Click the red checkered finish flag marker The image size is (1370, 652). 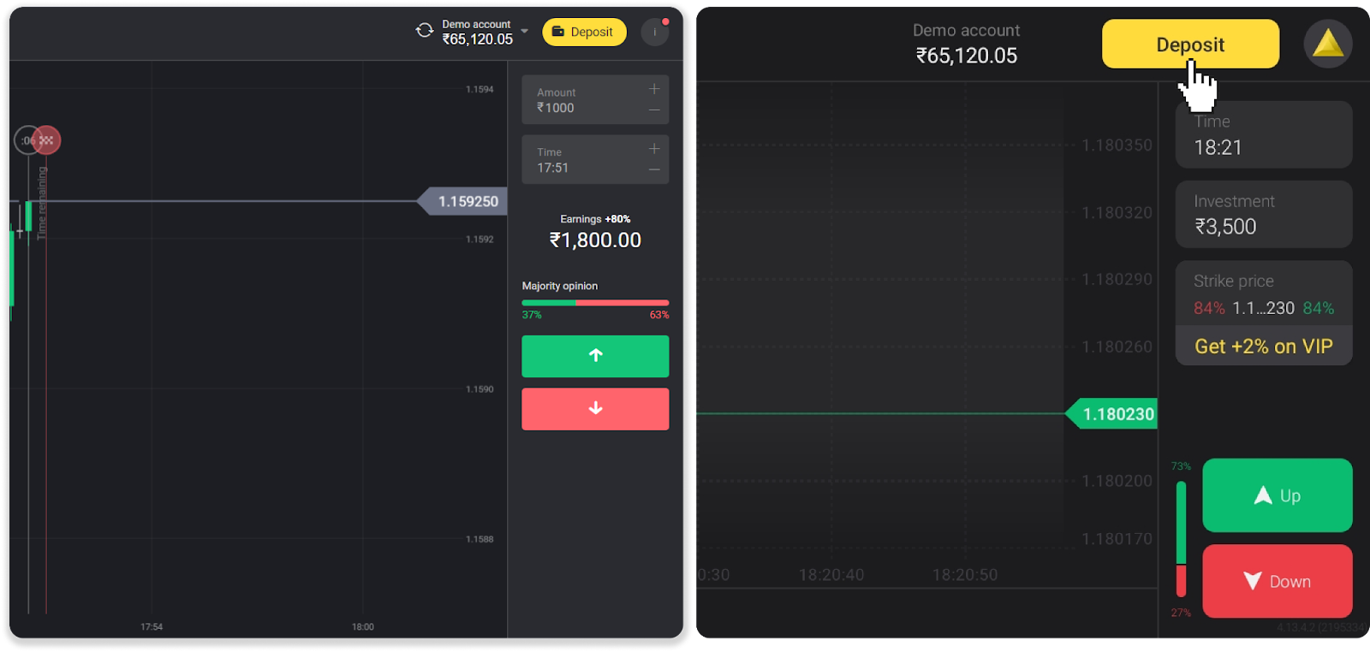tap(47, 140)
